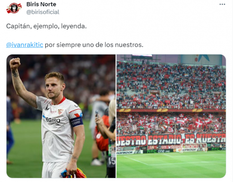The height and width of the screenshot is (182, 233).
Task: Open the right photo of the stadium stands
Action: point(171,116)
